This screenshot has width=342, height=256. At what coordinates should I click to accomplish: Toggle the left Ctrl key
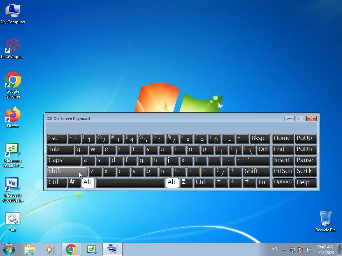(57, 183)
